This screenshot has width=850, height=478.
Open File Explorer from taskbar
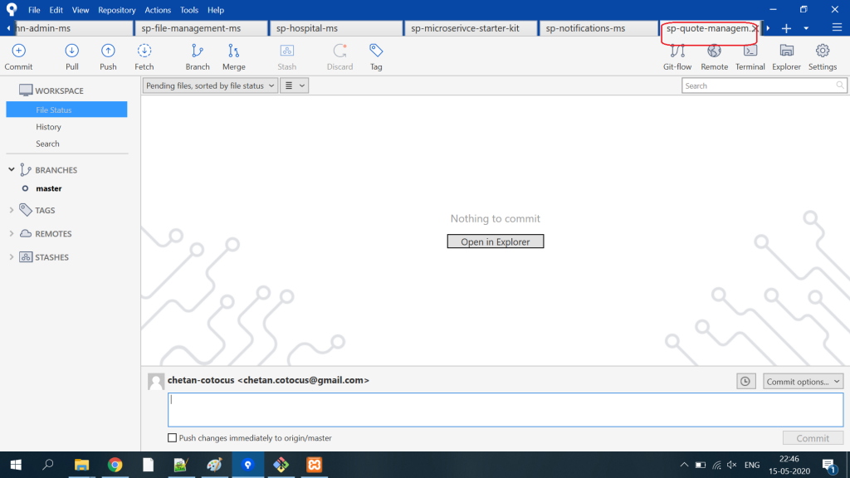pos(81,465)
